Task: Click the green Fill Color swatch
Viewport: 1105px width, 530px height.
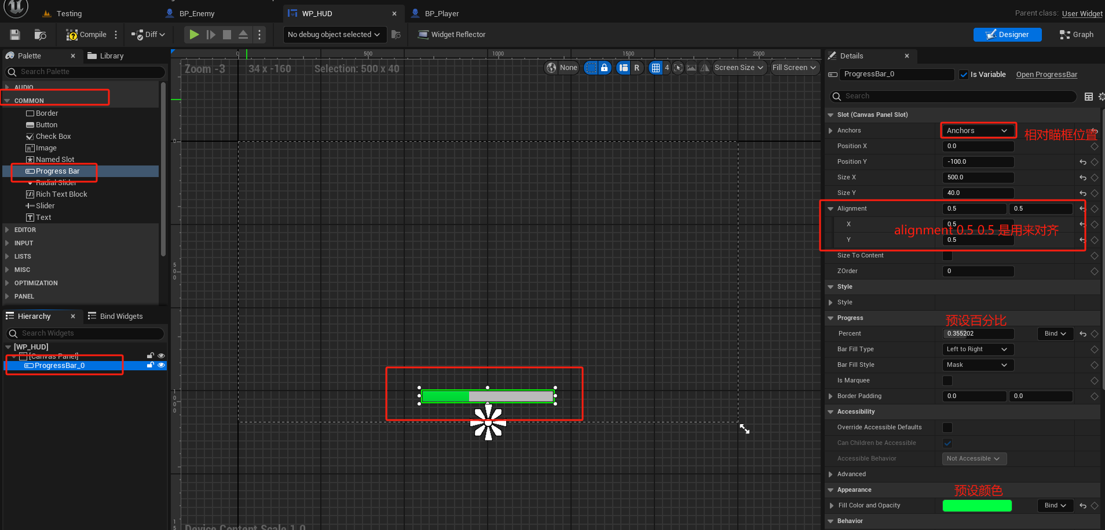Action: point(977,506)
